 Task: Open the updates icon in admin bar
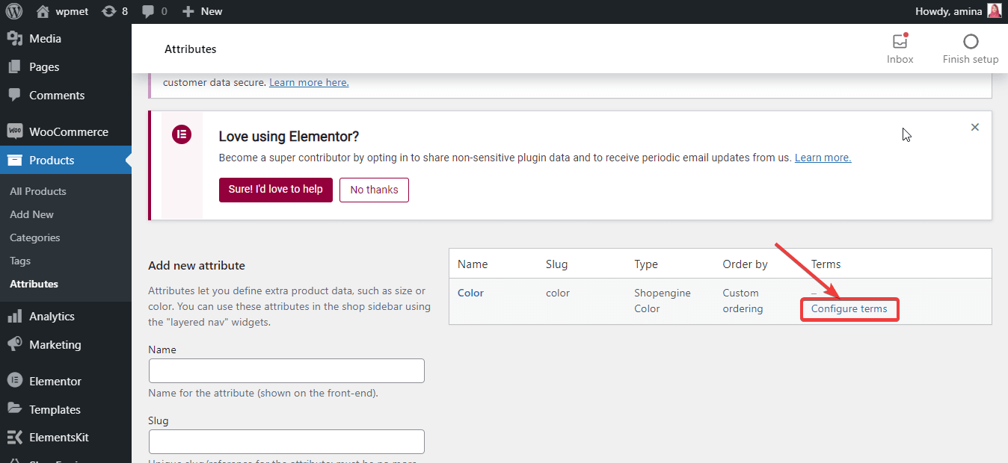(109, 11)
